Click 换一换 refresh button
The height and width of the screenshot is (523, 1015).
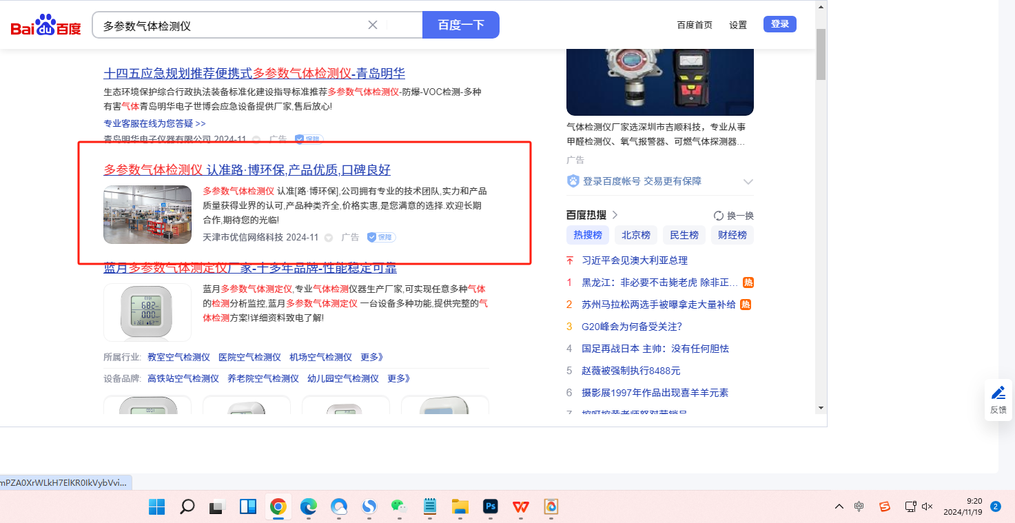(x=733, y=215)
